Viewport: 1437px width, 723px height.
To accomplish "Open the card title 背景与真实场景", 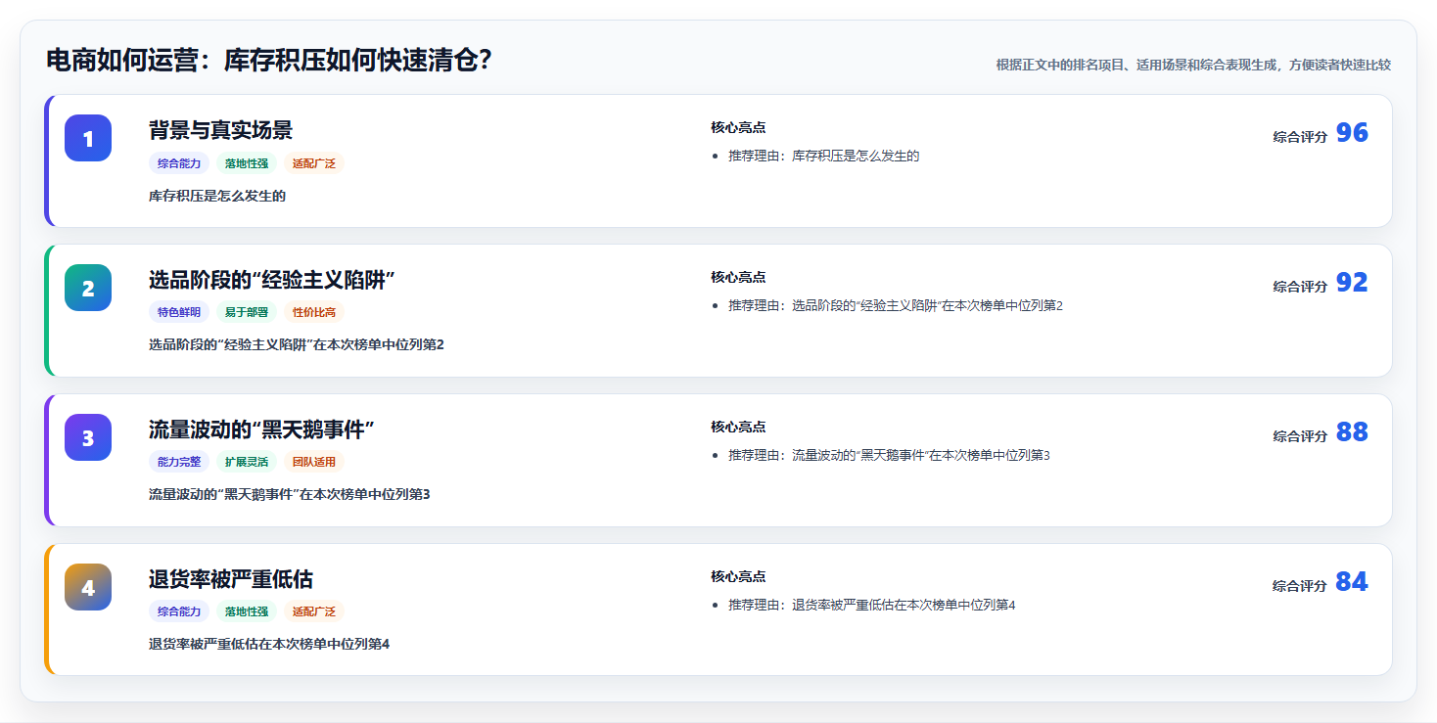I will click(220, 130).
